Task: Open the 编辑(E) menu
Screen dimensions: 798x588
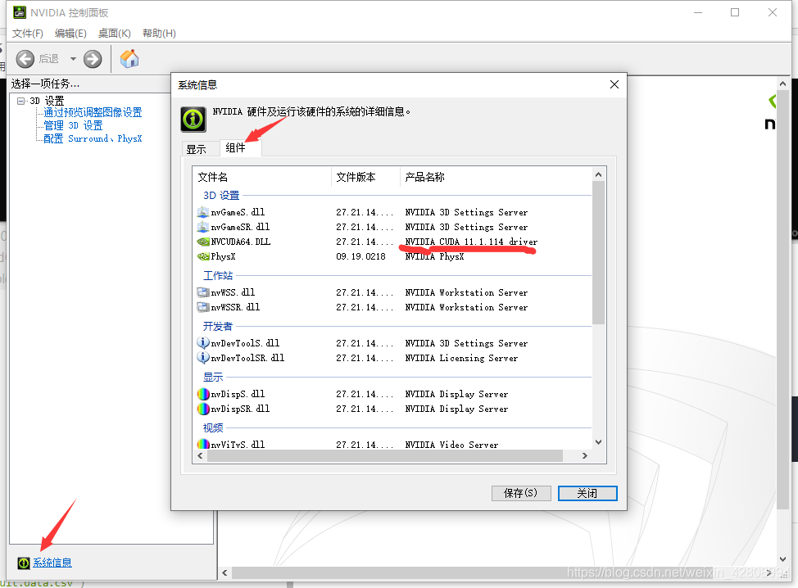Action: pyautogui.click(x=70, y=33)
